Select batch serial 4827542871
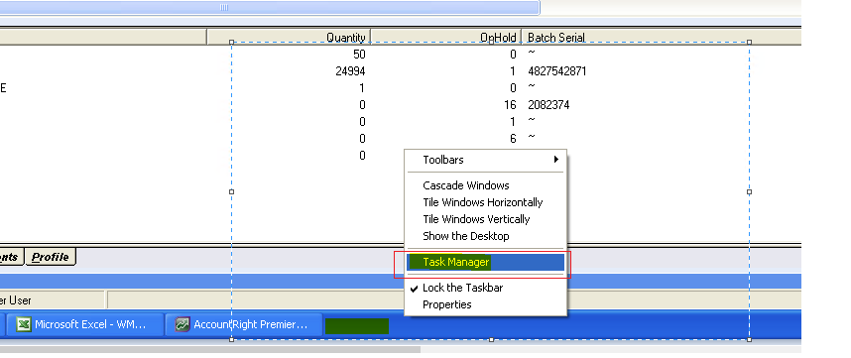Viewport: 851px width, 358px height. click(556, 71)
